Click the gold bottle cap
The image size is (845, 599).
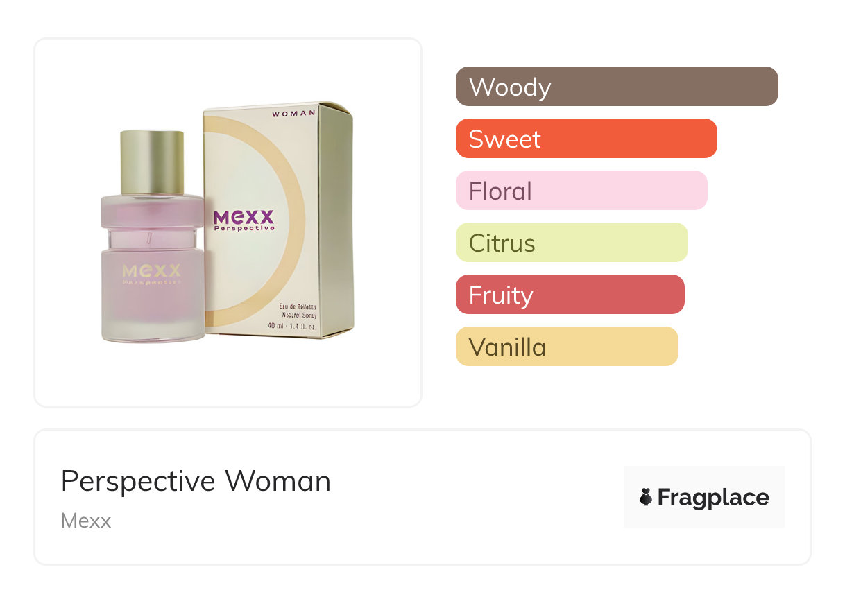152,161
